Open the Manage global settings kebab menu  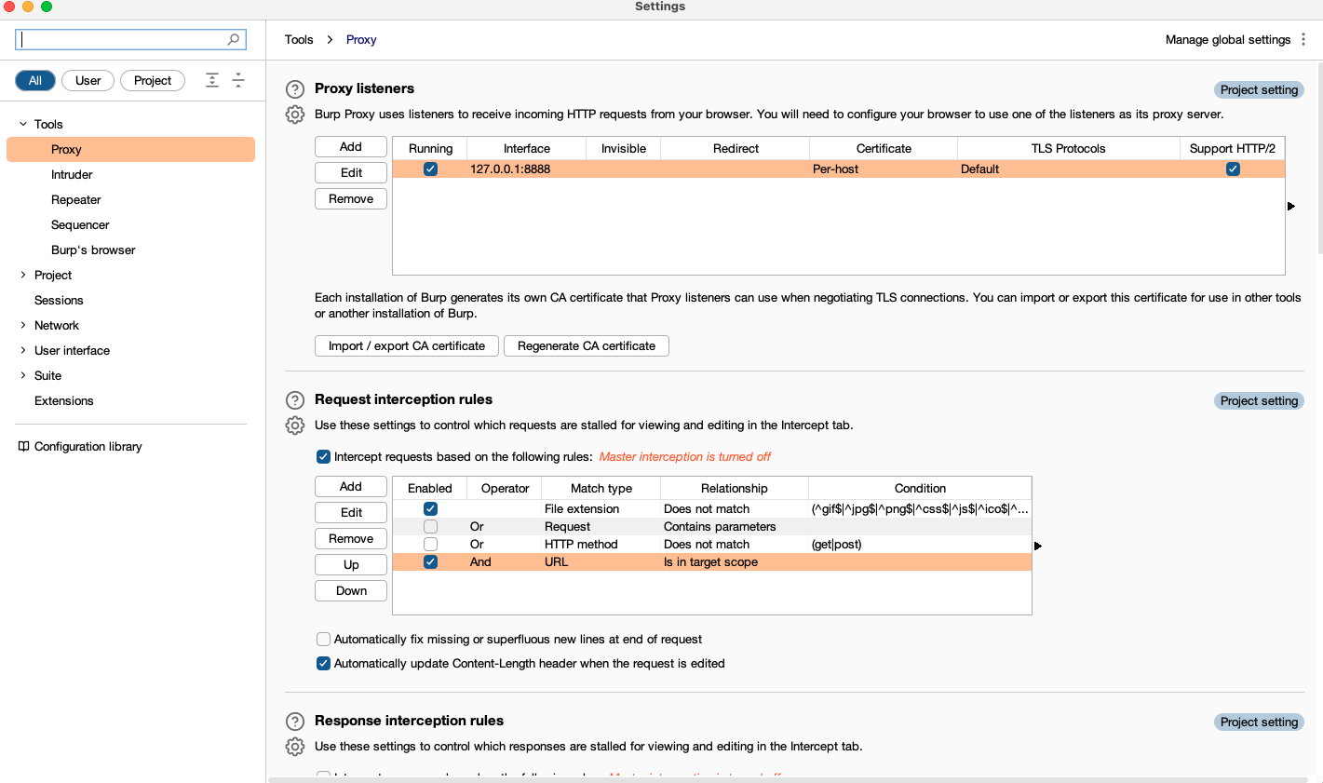[1303, 39]
